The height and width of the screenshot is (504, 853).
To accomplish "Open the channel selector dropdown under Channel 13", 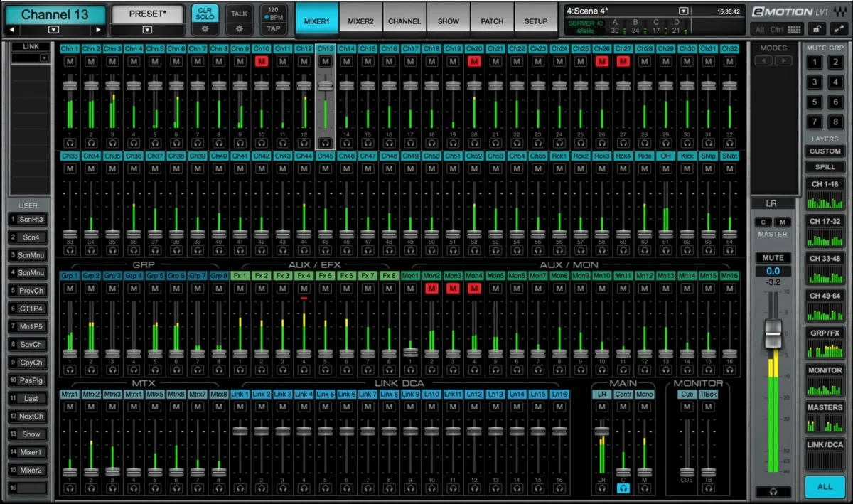I will coord(55,30).
